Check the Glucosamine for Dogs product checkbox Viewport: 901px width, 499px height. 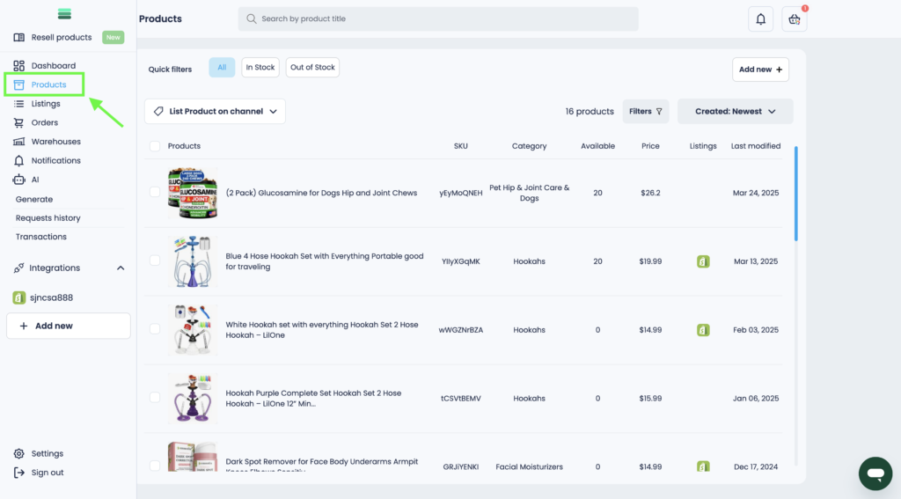click(x=155, y=193)
